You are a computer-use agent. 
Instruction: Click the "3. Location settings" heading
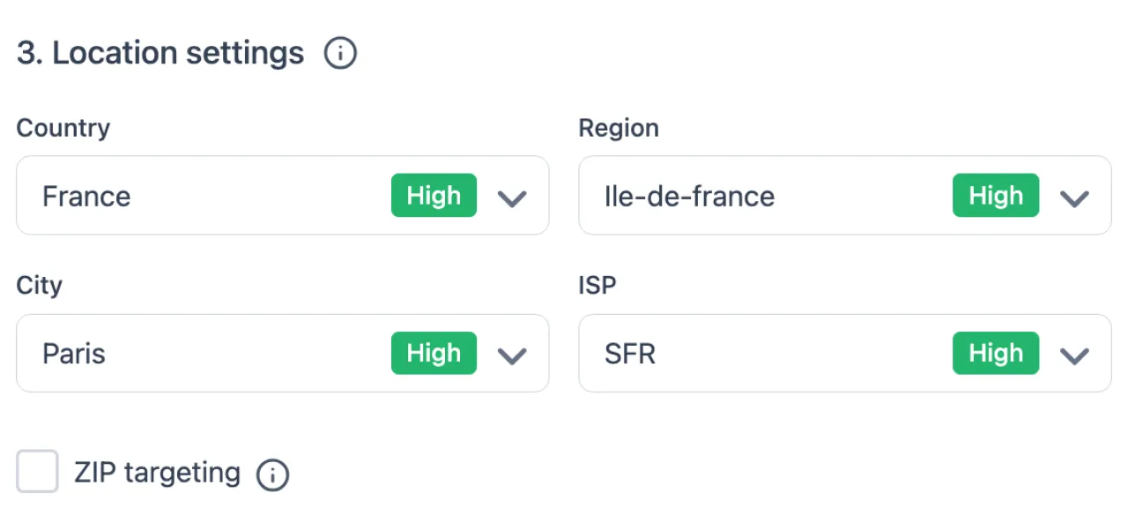point(160,54)
